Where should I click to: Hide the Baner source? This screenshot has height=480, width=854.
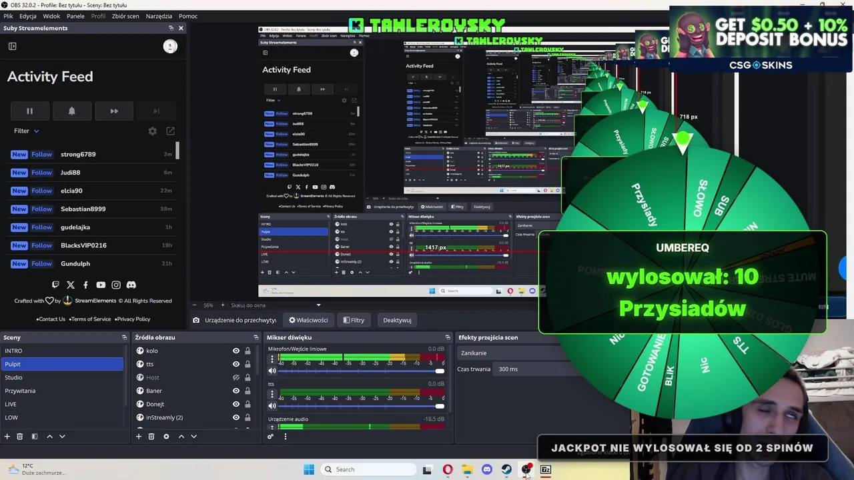236,391
